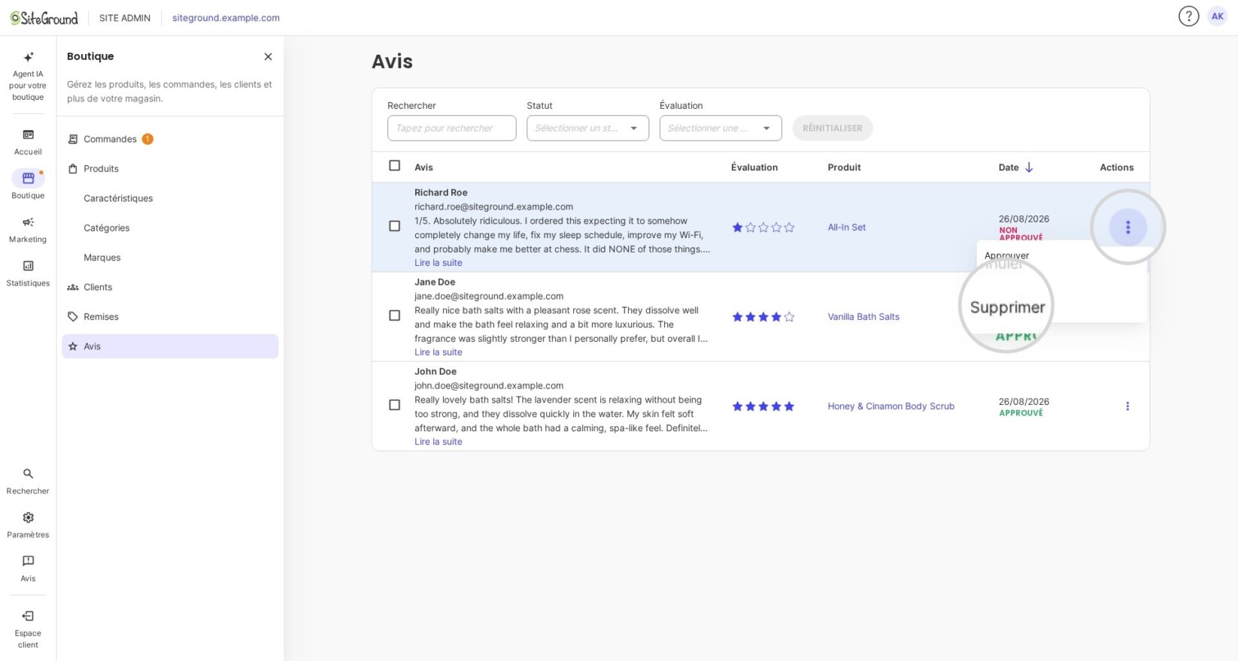Open Remises in Boutique menu

pyautogui.click(x=170, y=317)
